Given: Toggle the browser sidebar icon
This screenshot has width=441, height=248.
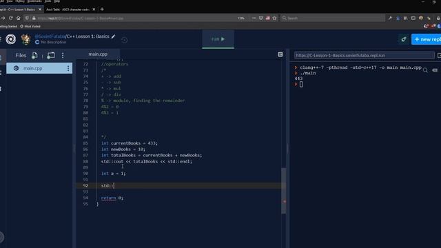Looking at the screenshot, I should [413, 18].
